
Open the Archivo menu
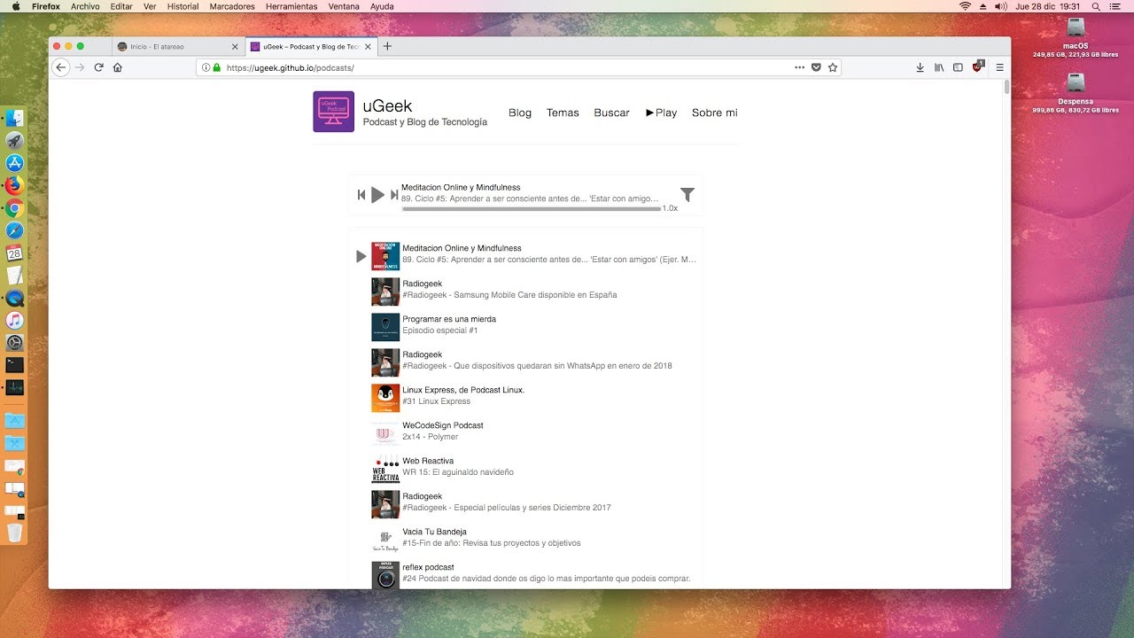click(85, 6)
